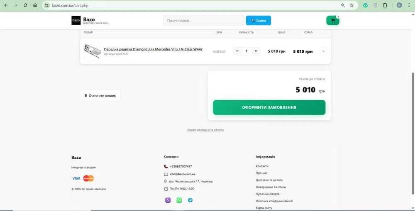The image size is (415, 211).
Task: Open the Умови доставки та оплати link
Action: point(205,130)
